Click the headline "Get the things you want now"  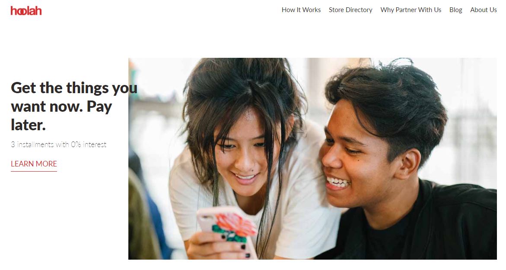(x=74, y=97)
